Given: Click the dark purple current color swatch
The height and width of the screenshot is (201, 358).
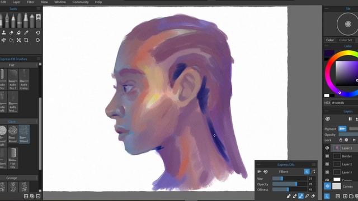Looking at the screenshot, I should pos(329,53).
